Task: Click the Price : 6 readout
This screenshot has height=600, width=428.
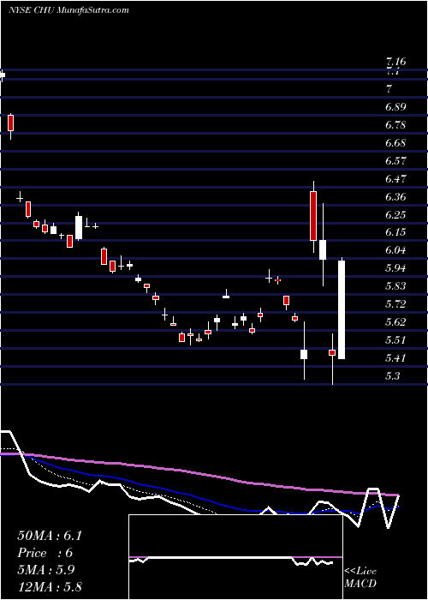Action: [x=45, y=553]
